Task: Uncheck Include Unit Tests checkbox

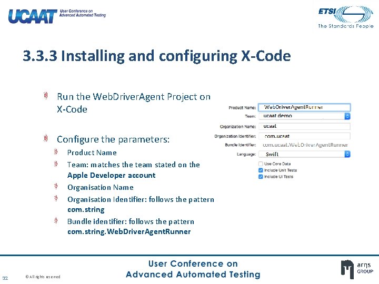Action: [261, 170]
